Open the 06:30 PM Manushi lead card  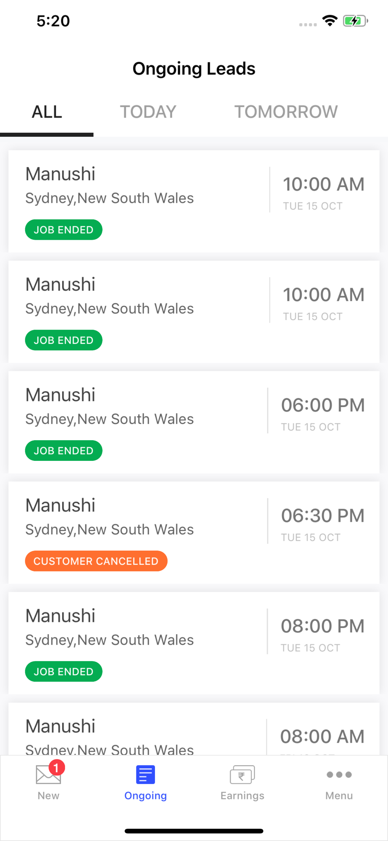(194, 532)
